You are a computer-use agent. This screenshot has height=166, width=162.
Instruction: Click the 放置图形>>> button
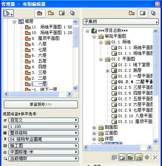point(41,105)
